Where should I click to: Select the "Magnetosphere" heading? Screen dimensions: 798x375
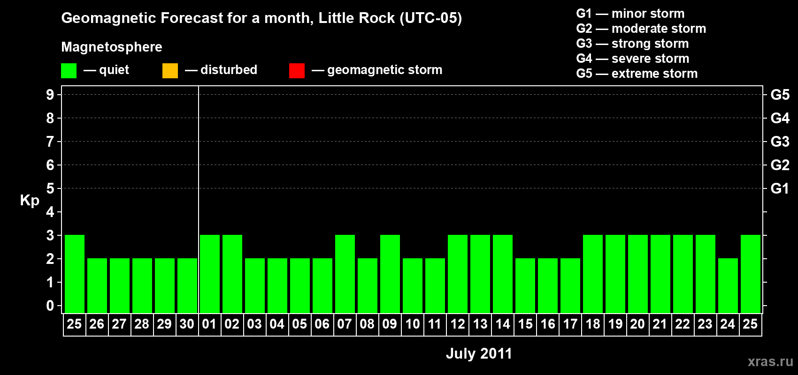(112, 47)
